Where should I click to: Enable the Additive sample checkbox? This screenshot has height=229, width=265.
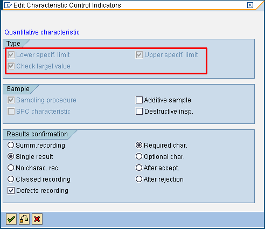tap(139, 100)
